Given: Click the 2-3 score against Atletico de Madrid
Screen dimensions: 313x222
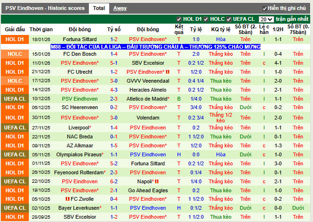Looking at the screenshot, I should (x=114, y=99).
